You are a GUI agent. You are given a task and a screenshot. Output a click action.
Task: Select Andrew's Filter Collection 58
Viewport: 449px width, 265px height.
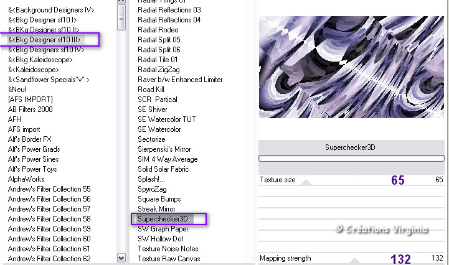pyautogui.click(x=49, y=219)
